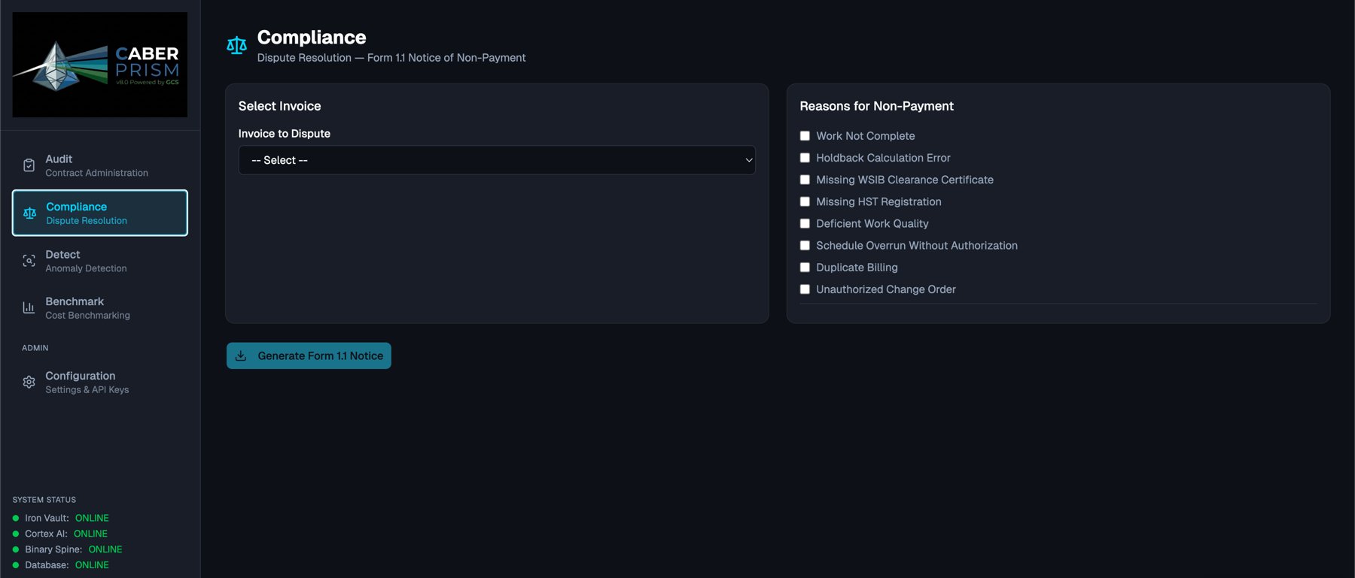The width and height of the screenshot is (1355, 578).
Task: Open Benchmark Cost Benchmarking section
Action: [100, 307]
